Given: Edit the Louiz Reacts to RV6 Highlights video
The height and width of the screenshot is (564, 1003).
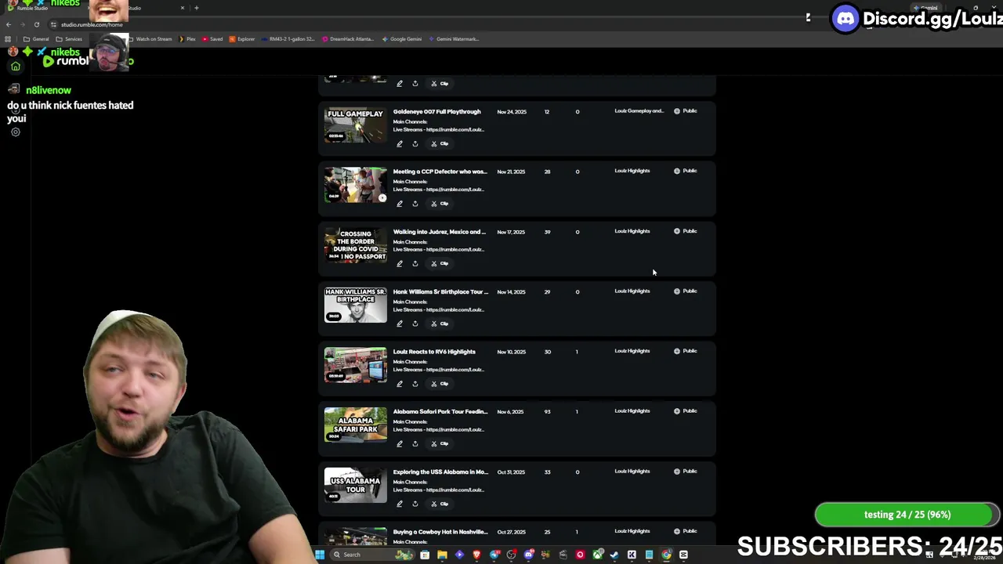Looking at the screenshot, I should (400, 384).
